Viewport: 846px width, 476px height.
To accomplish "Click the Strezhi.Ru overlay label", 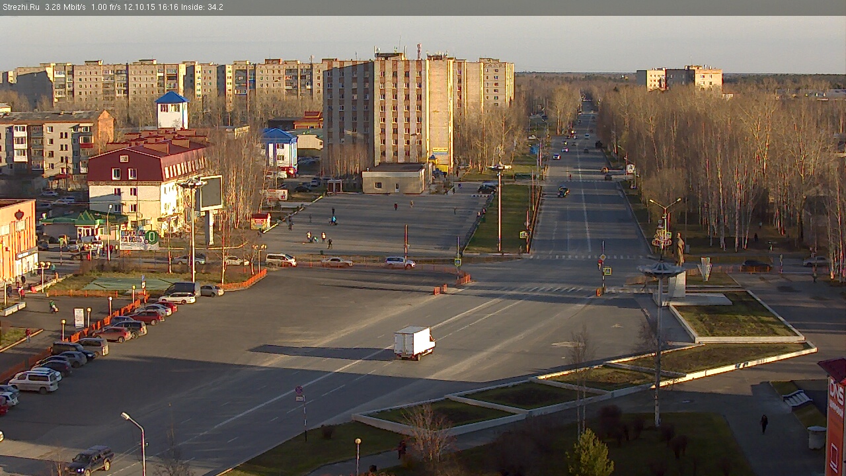I will tap(20, 7).
